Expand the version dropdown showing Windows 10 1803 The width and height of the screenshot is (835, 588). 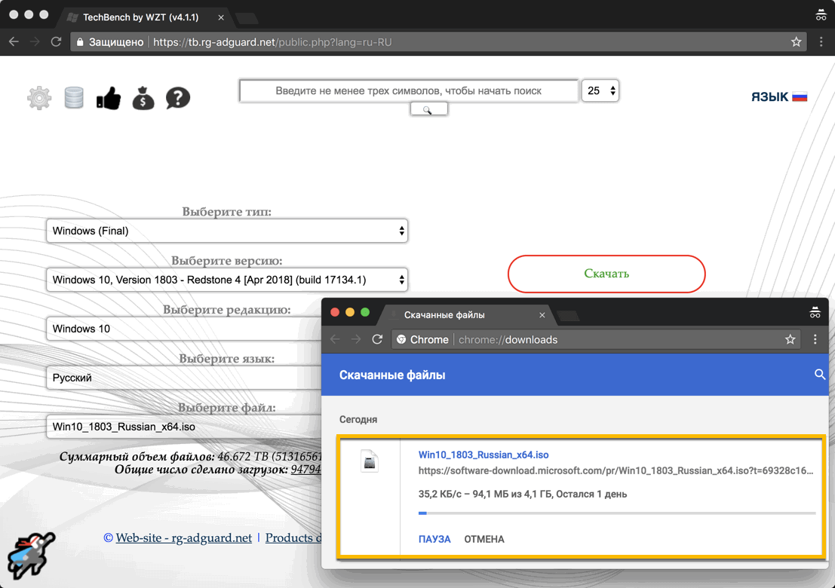(226, 279)
